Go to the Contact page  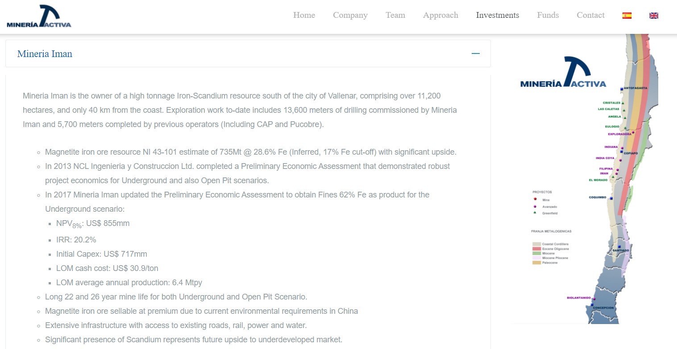pyautogui.click(x=590, y=15)
